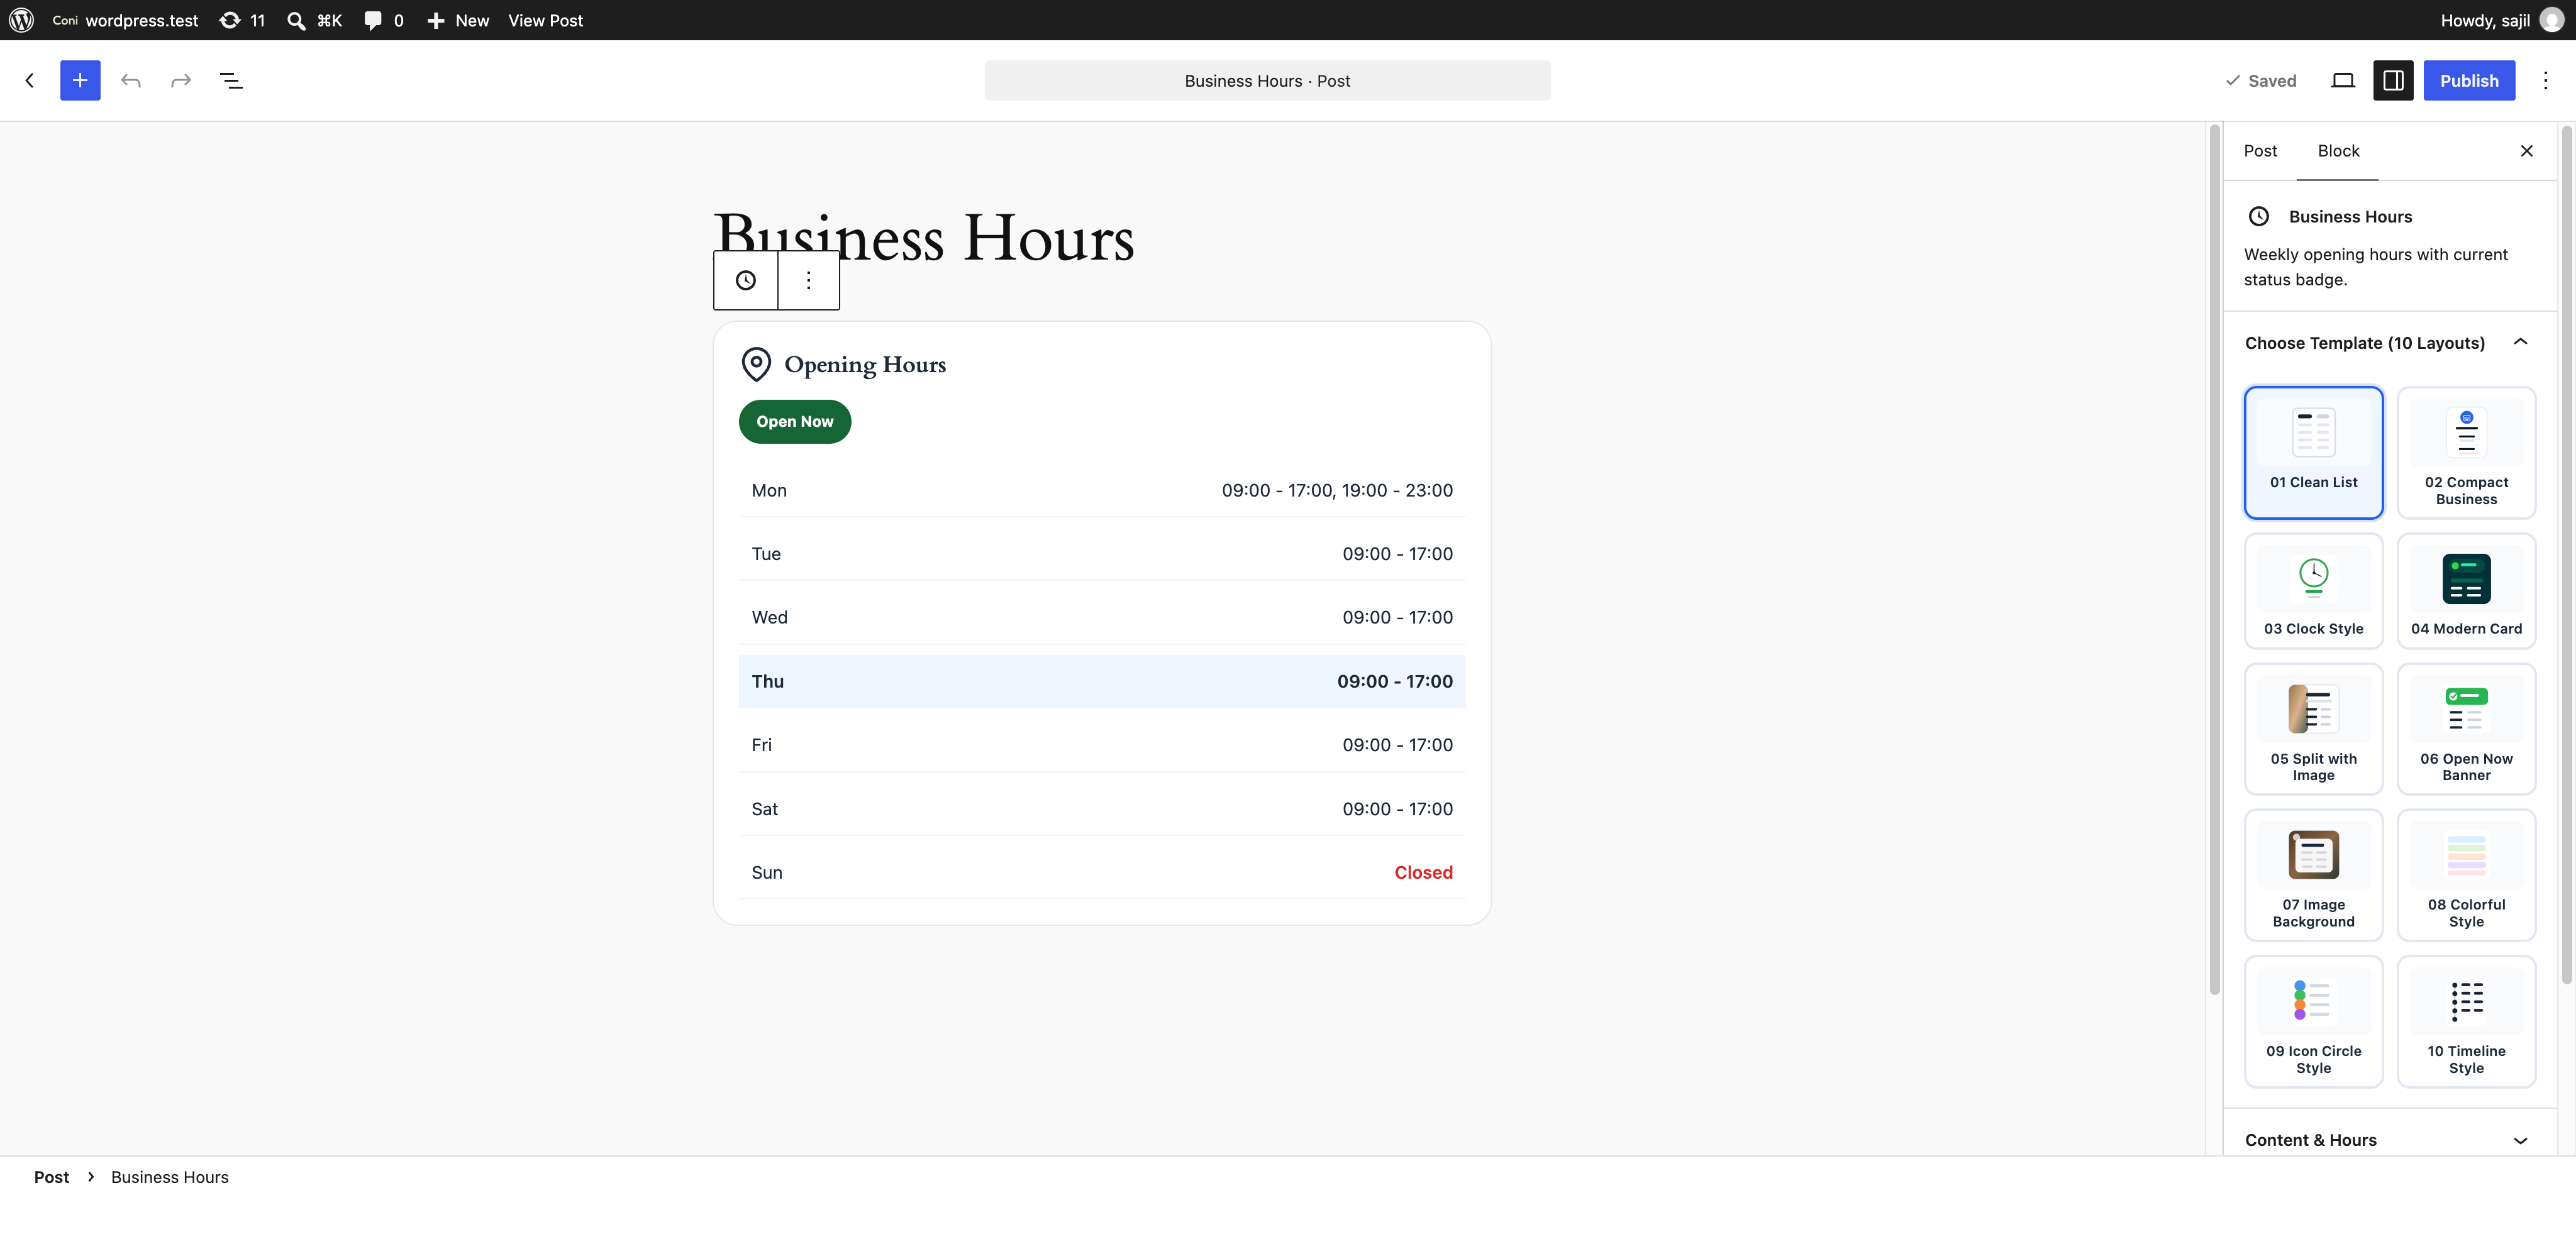Open the block inserter plus button

(x=80, y=80)
